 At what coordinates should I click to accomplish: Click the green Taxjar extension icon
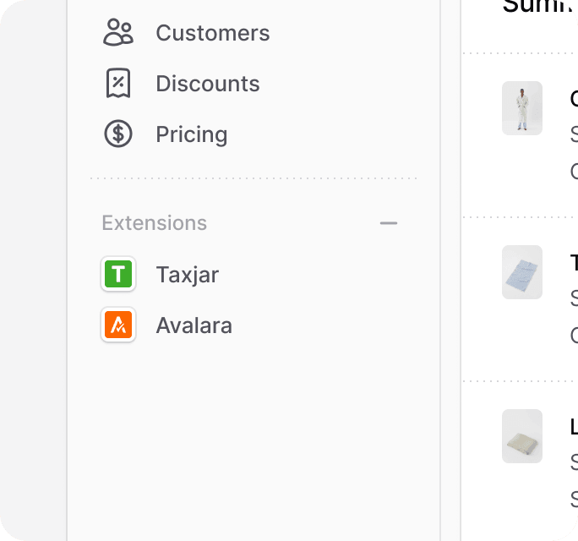118,274
